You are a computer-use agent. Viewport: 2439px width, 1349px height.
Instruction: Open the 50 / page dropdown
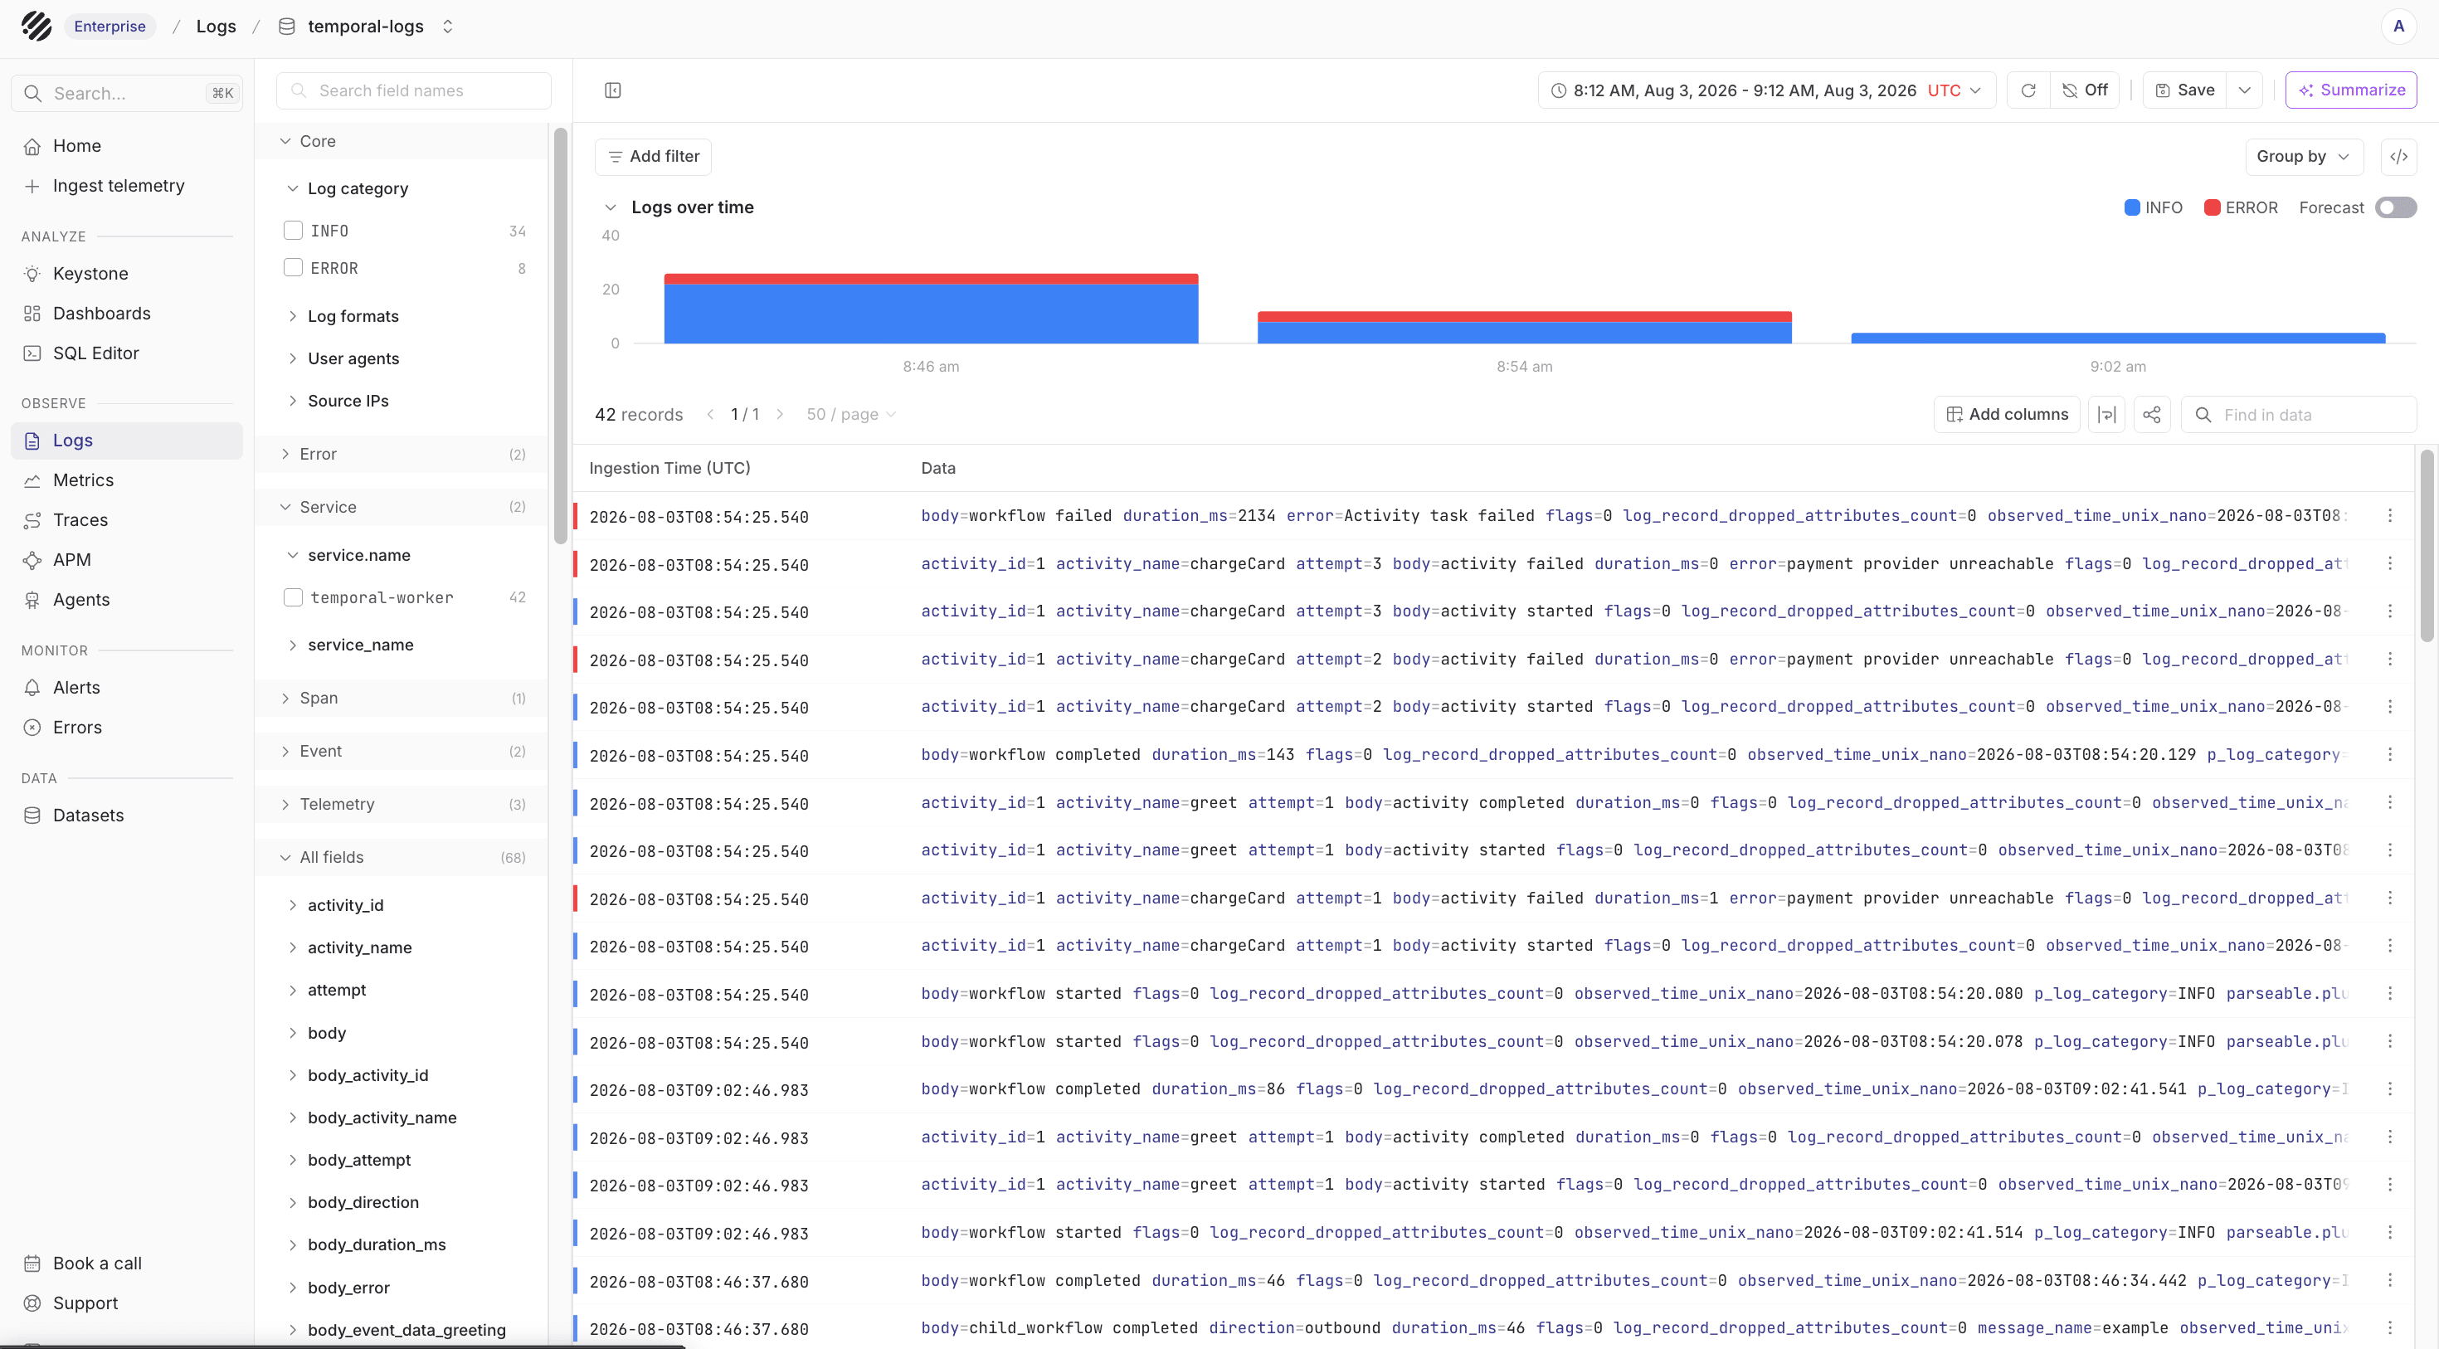850,415
